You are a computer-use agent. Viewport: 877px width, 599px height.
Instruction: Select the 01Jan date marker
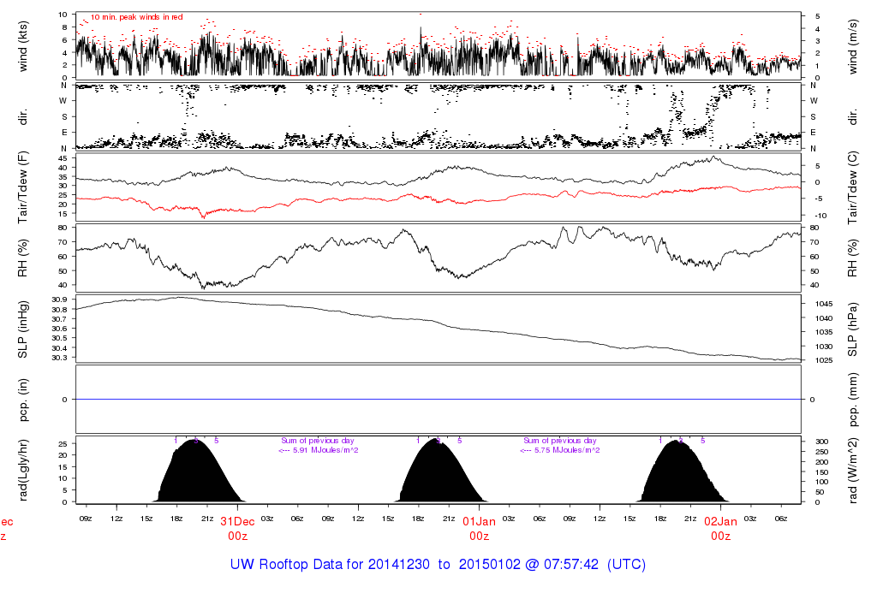click(480, 521)
